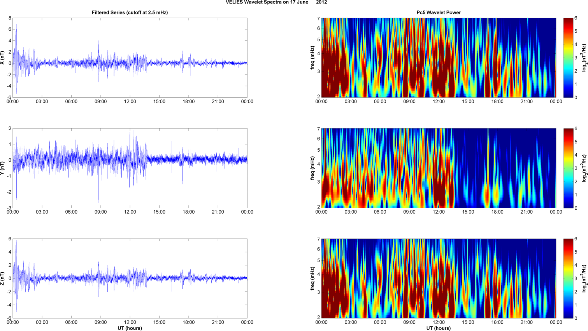The image size is (588, 331).
Task: Select the Y component filtered time series plot
Action: coord(130,168)
